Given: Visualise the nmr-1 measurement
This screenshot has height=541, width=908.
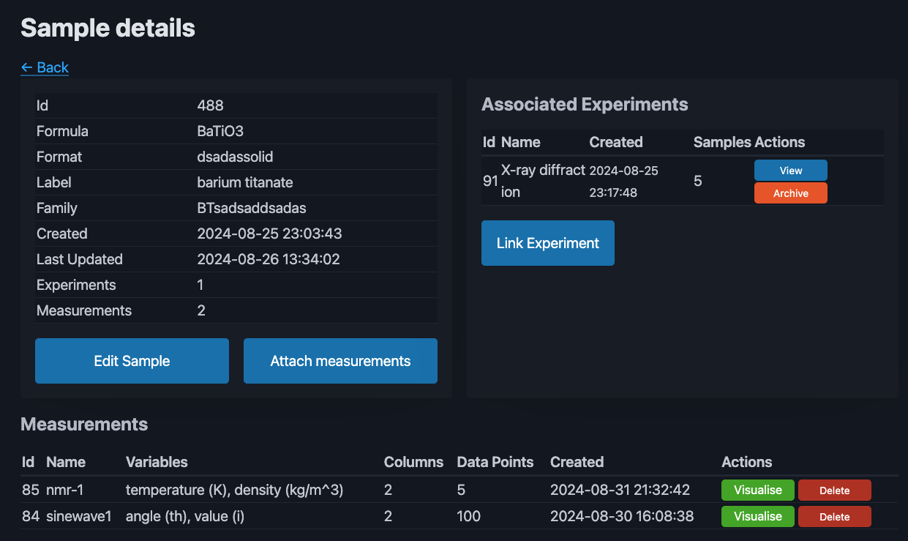Looking at the screenshot, I should (757, 490).
